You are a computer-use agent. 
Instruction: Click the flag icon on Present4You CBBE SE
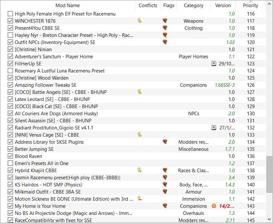coord(165,28)
